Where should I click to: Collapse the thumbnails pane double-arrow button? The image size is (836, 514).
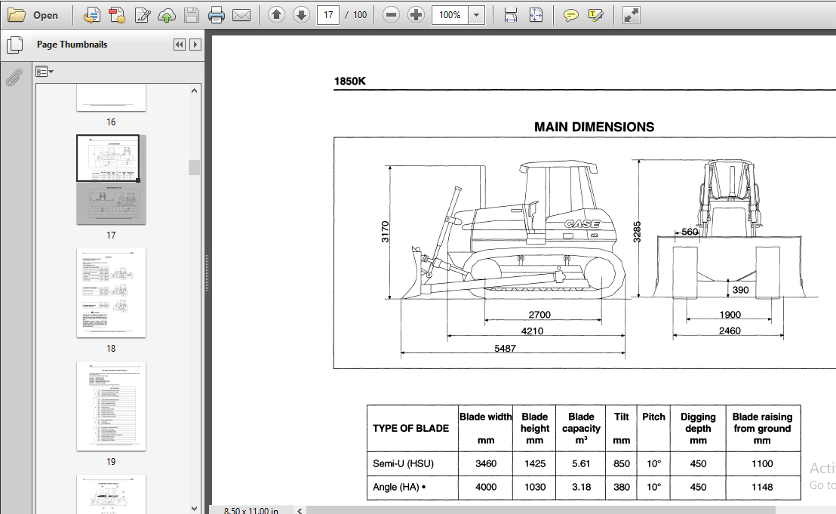click(180, 45)
